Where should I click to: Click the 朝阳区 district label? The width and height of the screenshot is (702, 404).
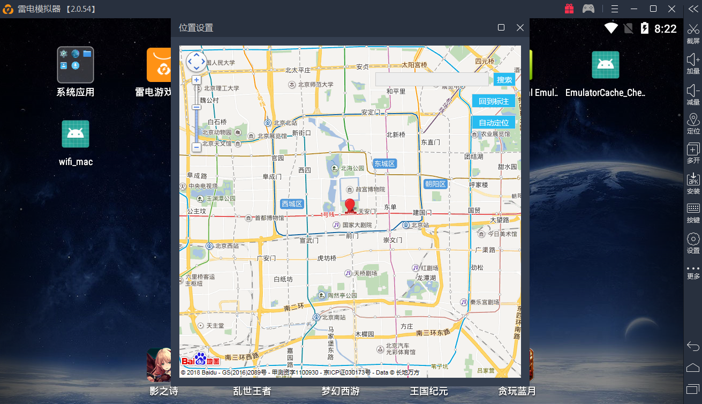435,184
